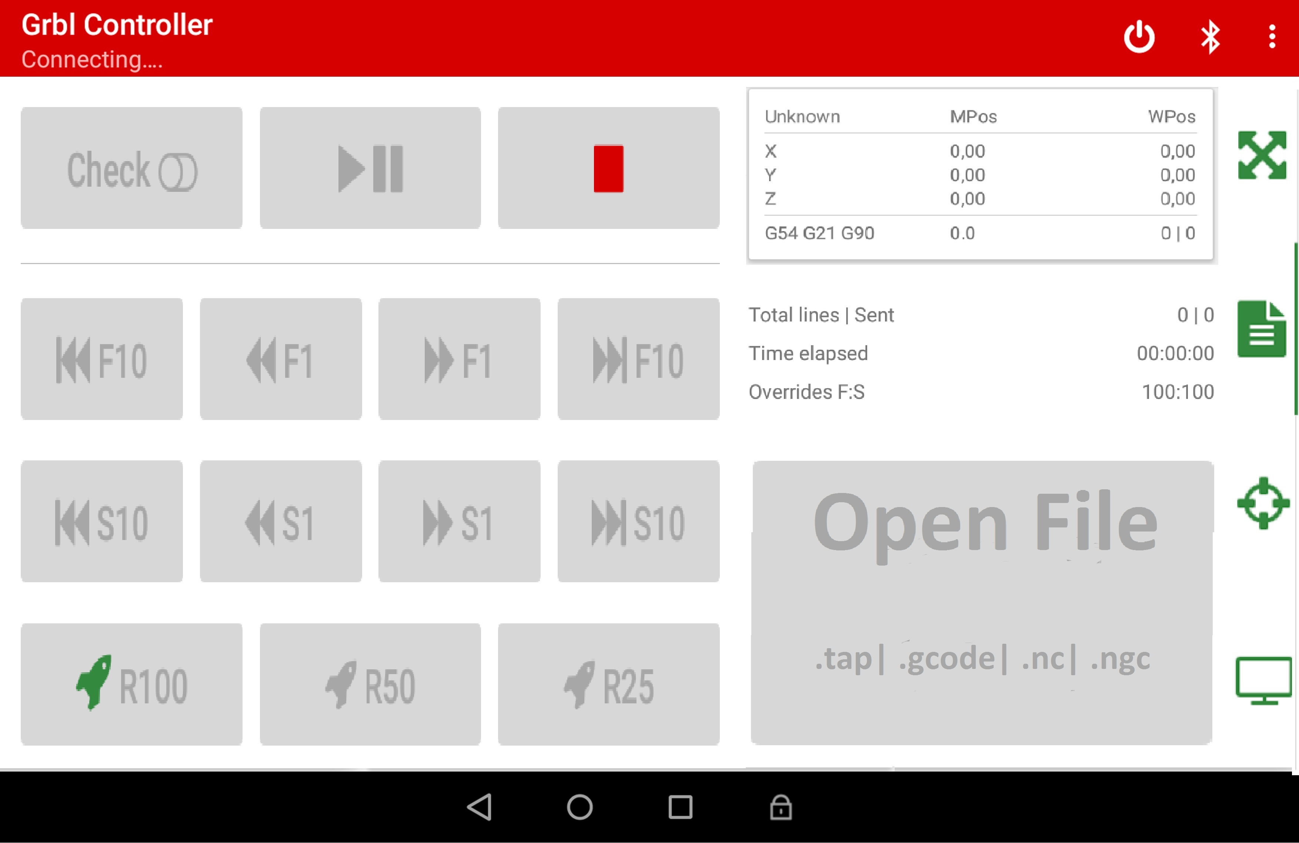Tap the Time elapsed value 00:00:00
1299x843 pixels.
tap(1175, 353)
